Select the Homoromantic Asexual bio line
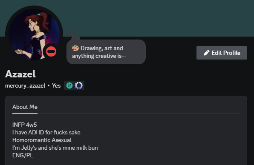Screen dimensions: 254x165 (x=42, y=140)
